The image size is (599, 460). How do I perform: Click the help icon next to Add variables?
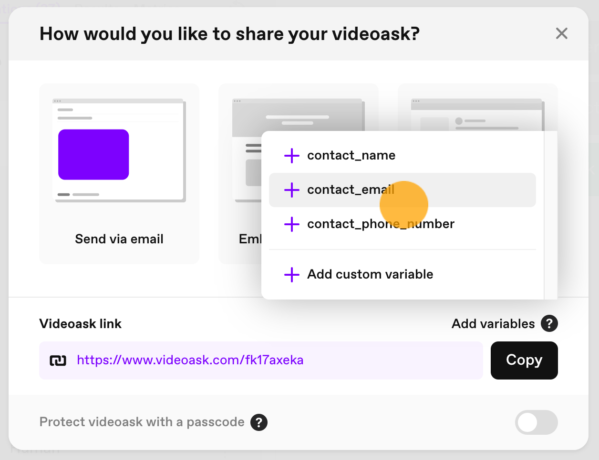pos(549,324)
